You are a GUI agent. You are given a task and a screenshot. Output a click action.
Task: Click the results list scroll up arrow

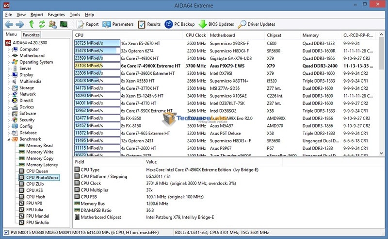coord(381,35)
